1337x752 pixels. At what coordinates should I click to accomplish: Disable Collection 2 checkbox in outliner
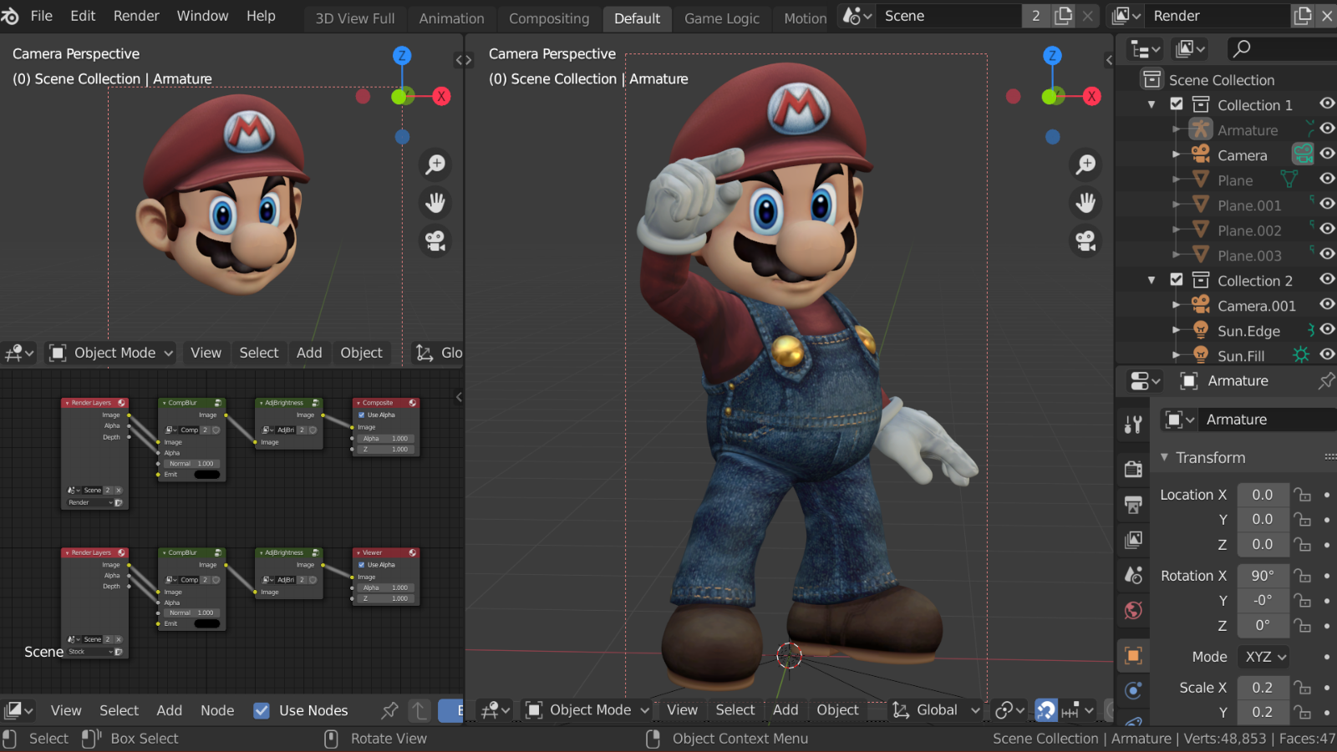[1177, 280]
